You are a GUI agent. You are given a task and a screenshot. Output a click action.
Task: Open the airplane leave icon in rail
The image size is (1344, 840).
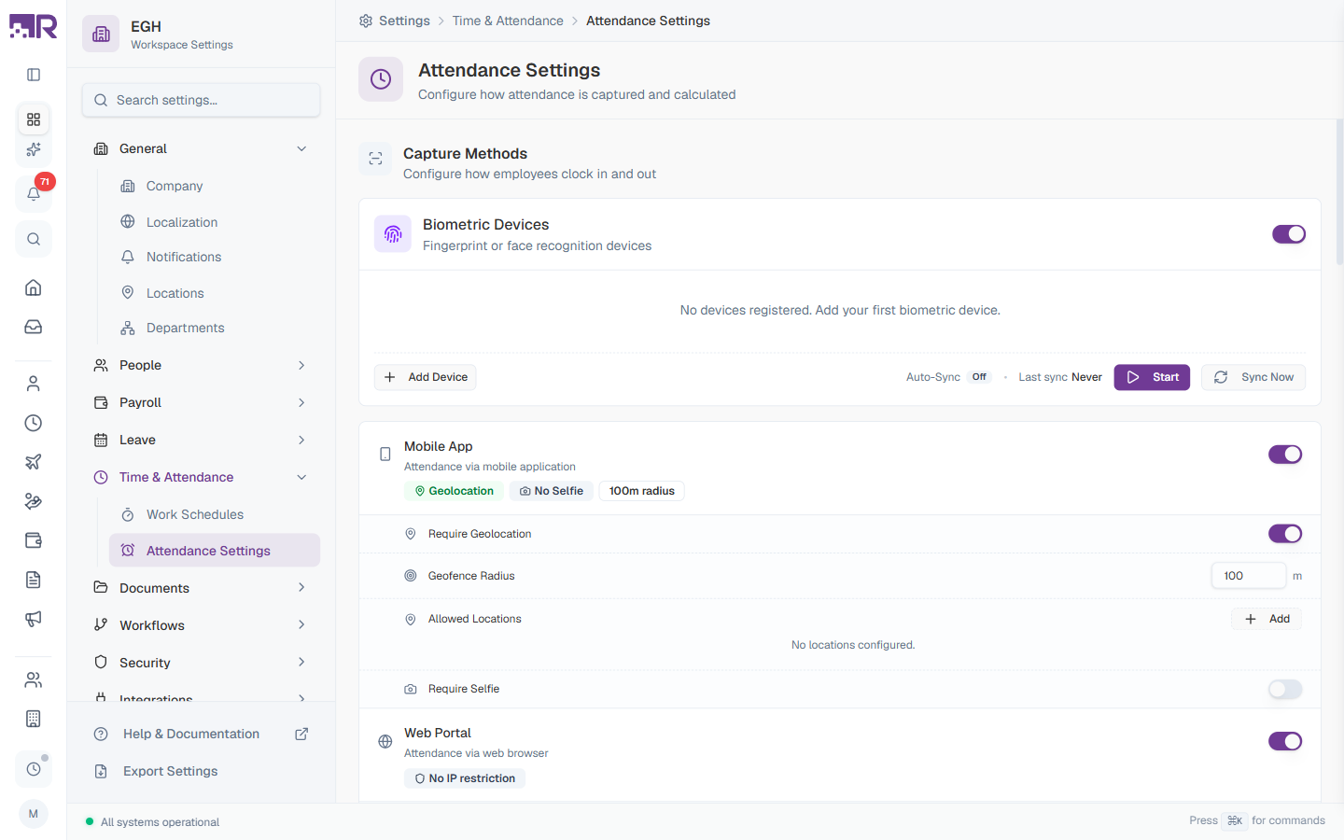(x=34, y=462)
